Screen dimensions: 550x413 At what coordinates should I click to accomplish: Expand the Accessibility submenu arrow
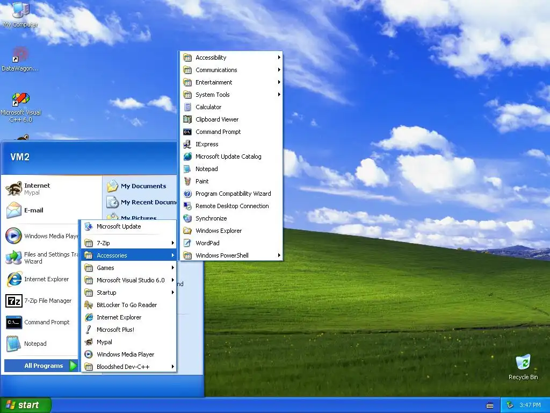(279, 57)
